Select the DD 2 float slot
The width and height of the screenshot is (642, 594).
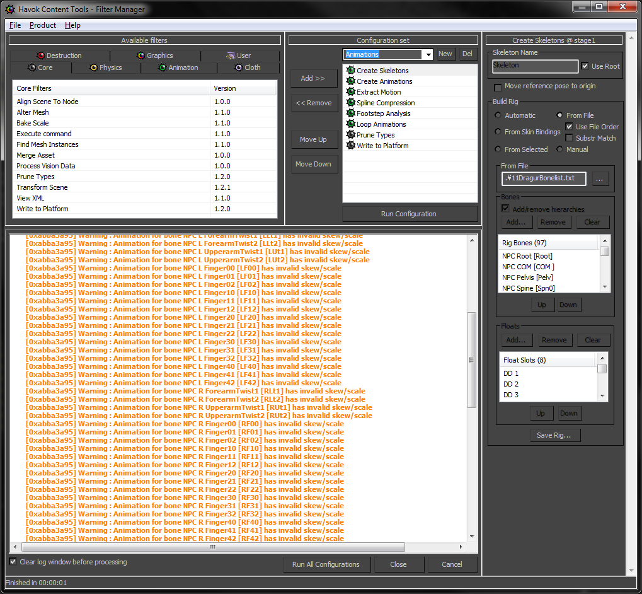coord(548,384)
